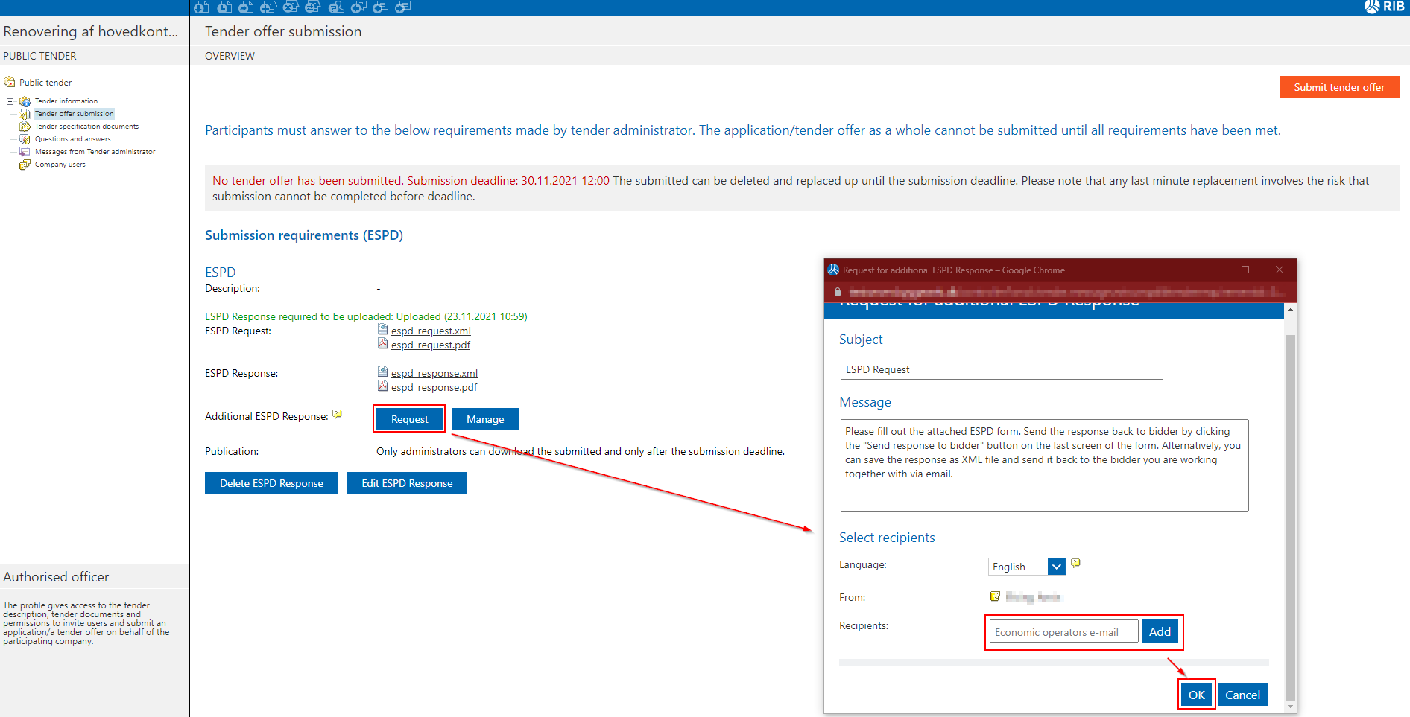This screenshot has width=1410, height=717.
Task: Click the RIB logo in the top corner
Action: 1385,7
